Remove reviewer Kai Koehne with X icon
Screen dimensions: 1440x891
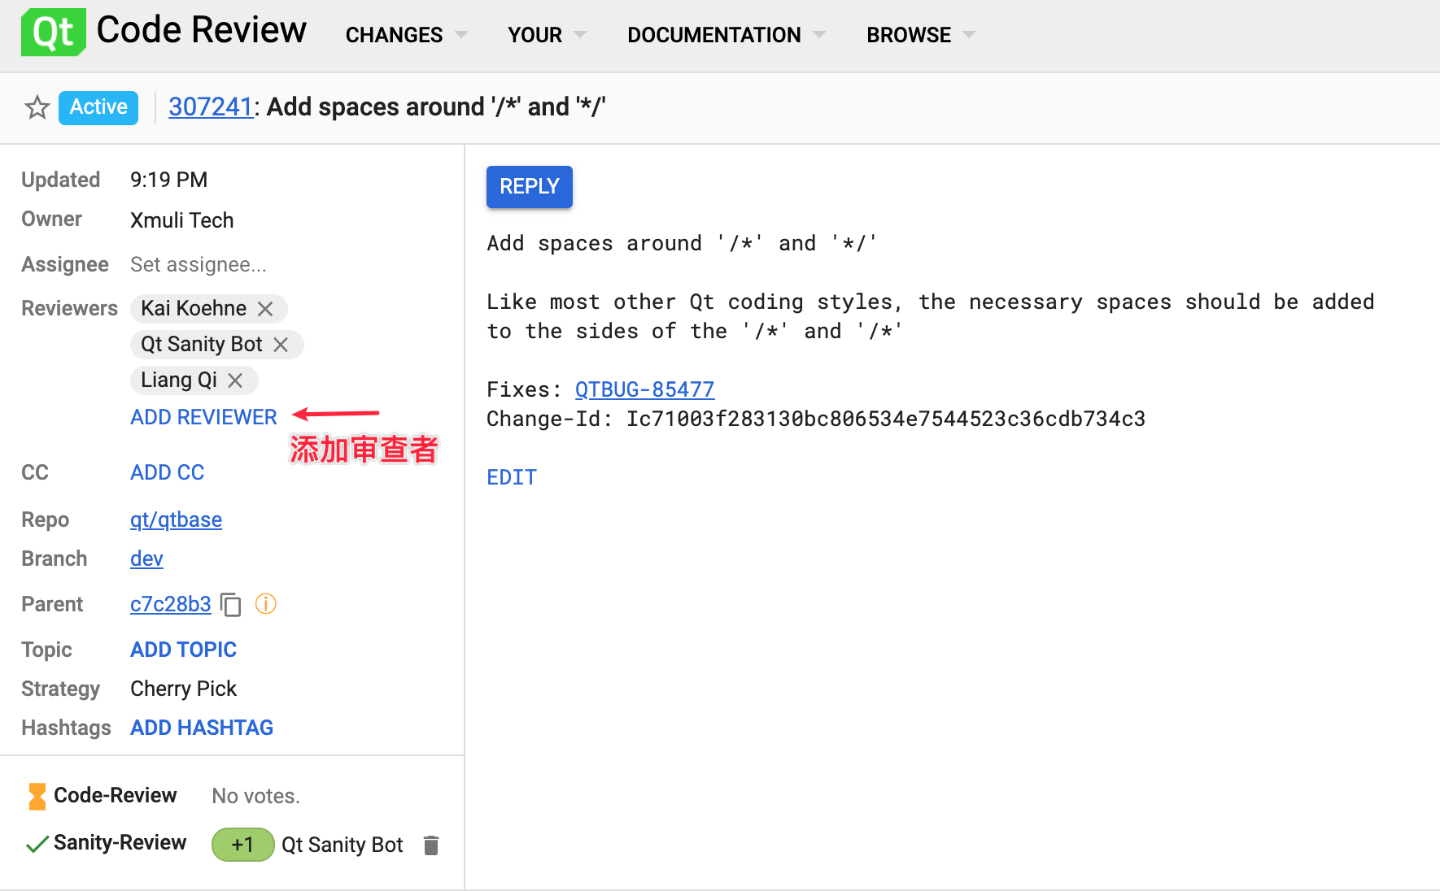coord(265,309)
